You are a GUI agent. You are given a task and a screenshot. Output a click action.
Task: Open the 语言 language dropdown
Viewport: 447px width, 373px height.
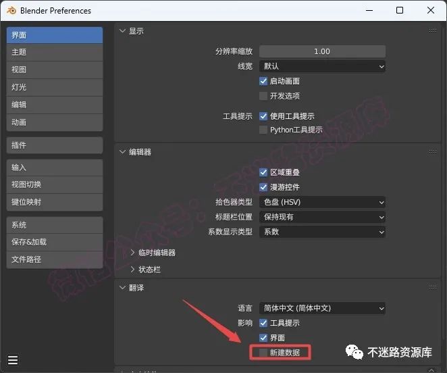[x=323, y=308]
